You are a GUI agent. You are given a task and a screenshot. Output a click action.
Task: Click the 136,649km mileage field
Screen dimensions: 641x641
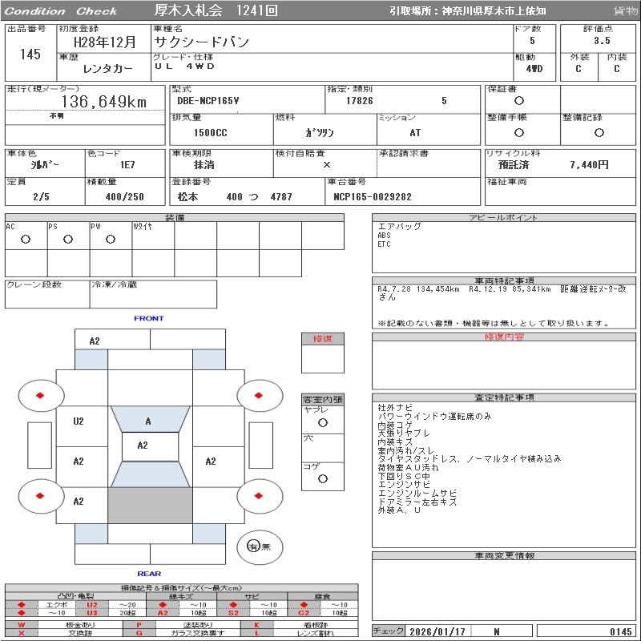(104, 102)
